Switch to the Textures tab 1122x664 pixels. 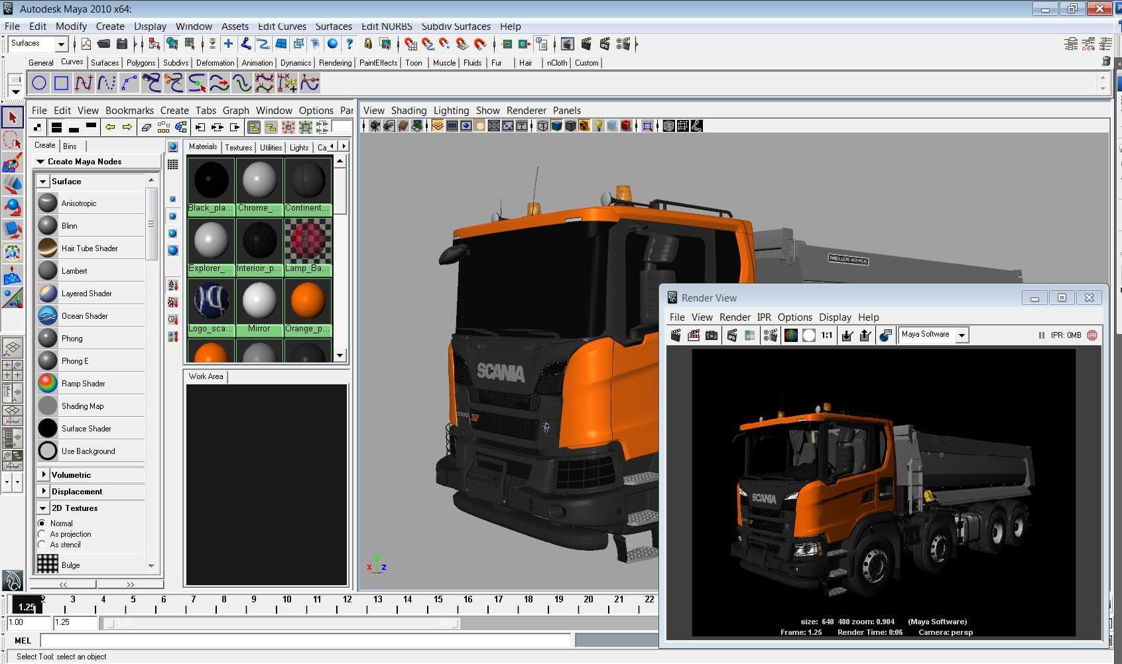tap(238, 147)
